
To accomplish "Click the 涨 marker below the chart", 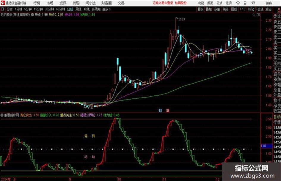I will tap(168, 111).
